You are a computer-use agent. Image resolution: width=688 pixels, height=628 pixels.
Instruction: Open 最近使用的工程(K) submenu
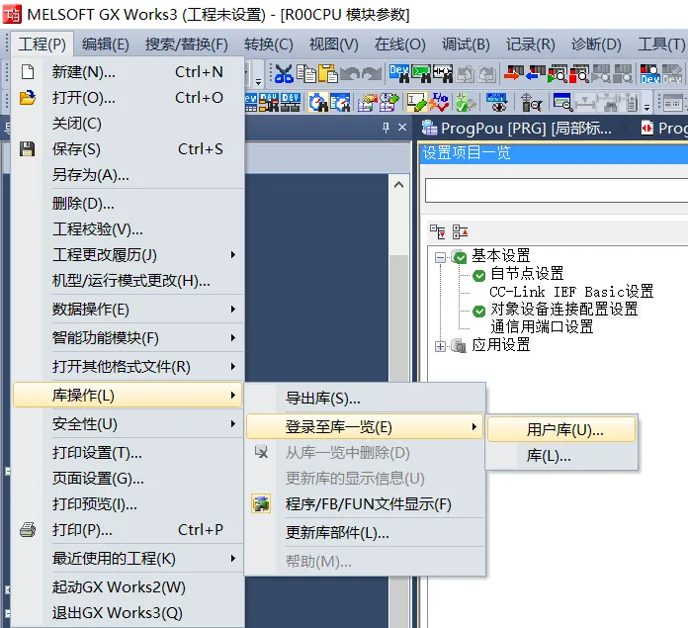click(x=129, y=558)
